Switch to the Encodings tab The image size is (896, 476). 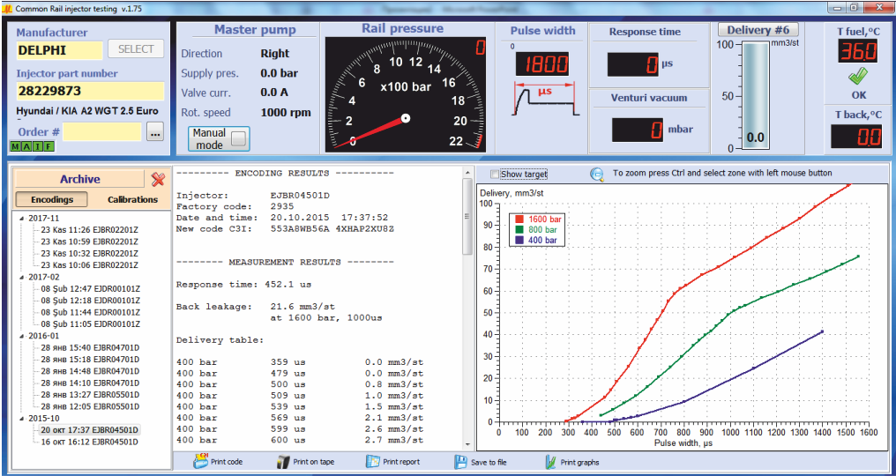(x=51, y=199)
